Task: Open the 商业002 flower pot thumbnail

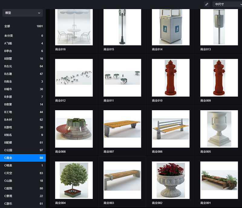Action: 171,180
